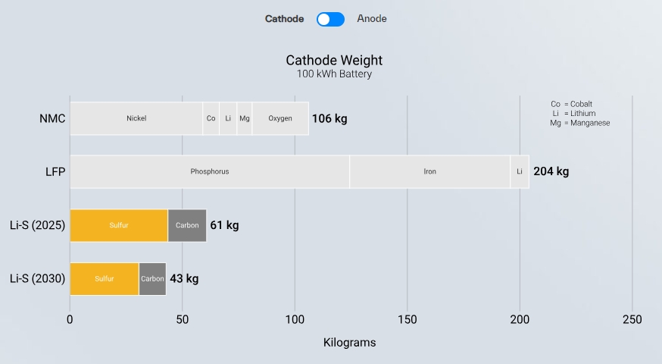
Task: Click the 204 kg LFP total label
Action: 551,171
